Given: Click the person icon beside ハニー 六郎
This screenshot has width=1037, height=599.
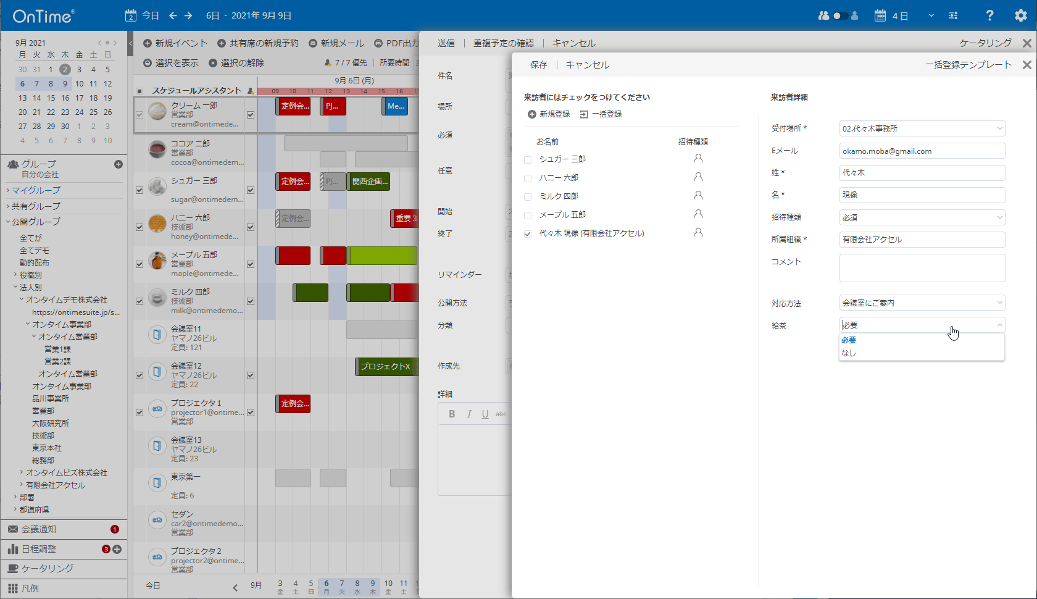Looking at the screenshot, I should pyautogui.click(x=698, y=177).
